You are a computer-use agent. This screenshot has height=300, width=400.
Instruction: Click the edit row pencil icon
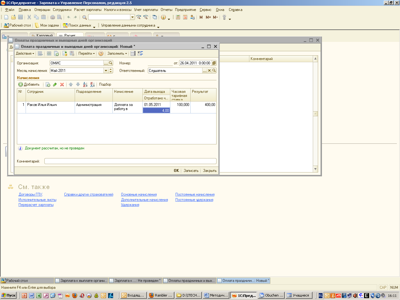point(55,84)
